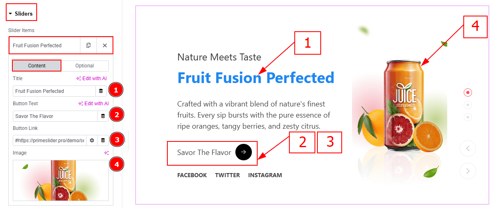Duplicate the Fruit Fusion Perfected slider item
493x208 pixels.
88,46
